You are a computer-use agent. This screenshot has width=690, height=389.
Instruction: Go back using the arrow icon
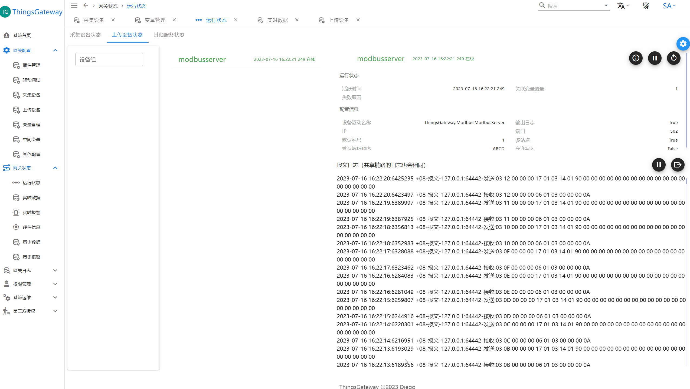pos(86,6)
